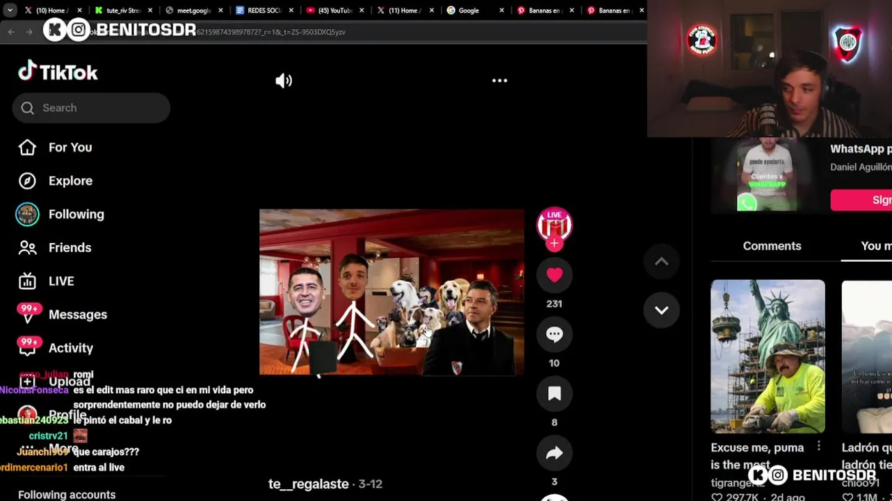Click the browser forward arrow
Screen dimensions: 892x501
[29, 32]
